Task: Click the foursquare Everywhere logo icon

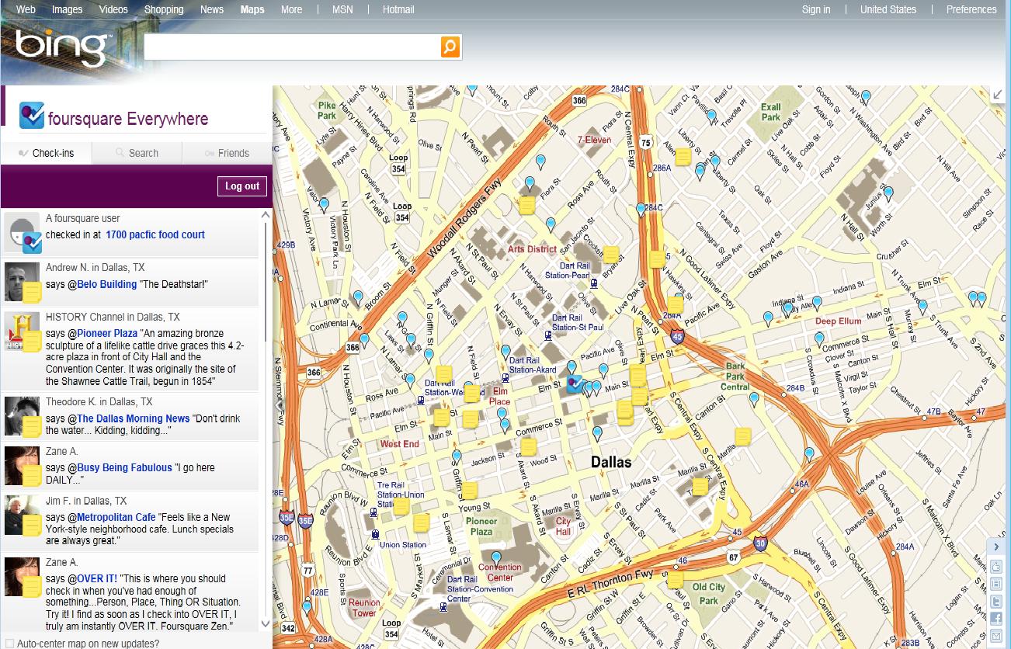Action: click(x=32, y=116)
